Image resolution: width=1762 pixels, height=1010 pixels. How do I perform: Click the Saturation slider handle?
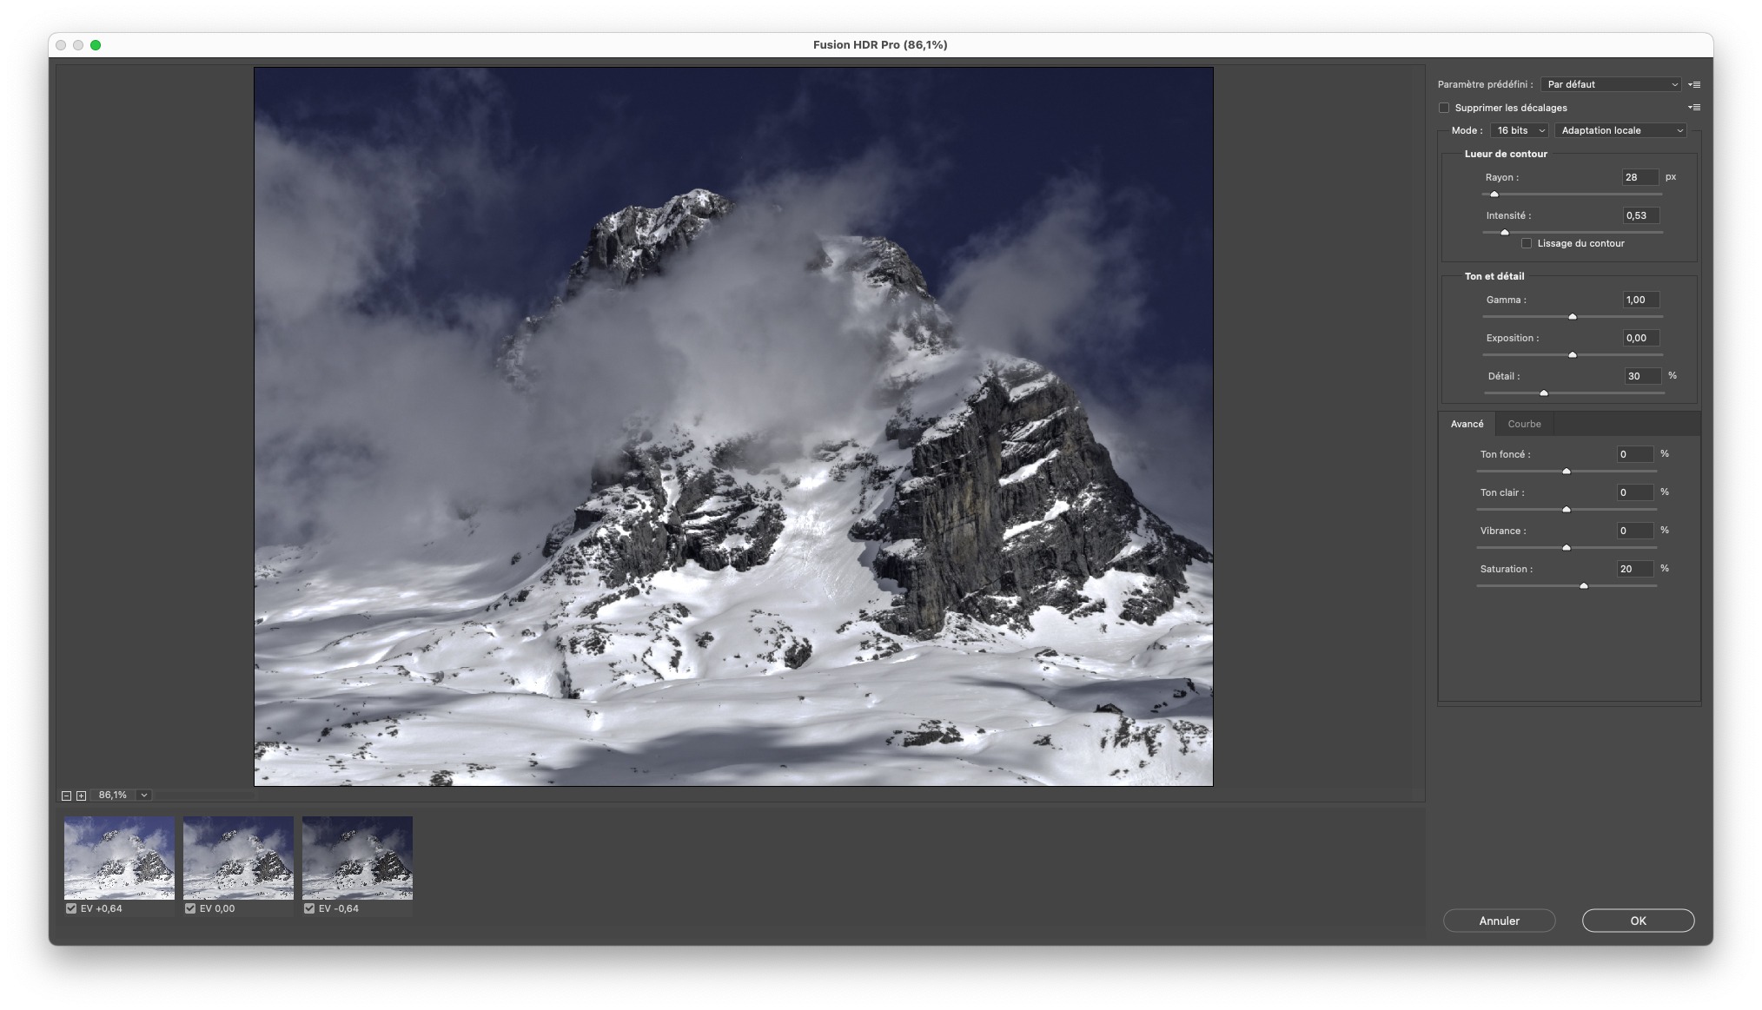[1584, 586]
